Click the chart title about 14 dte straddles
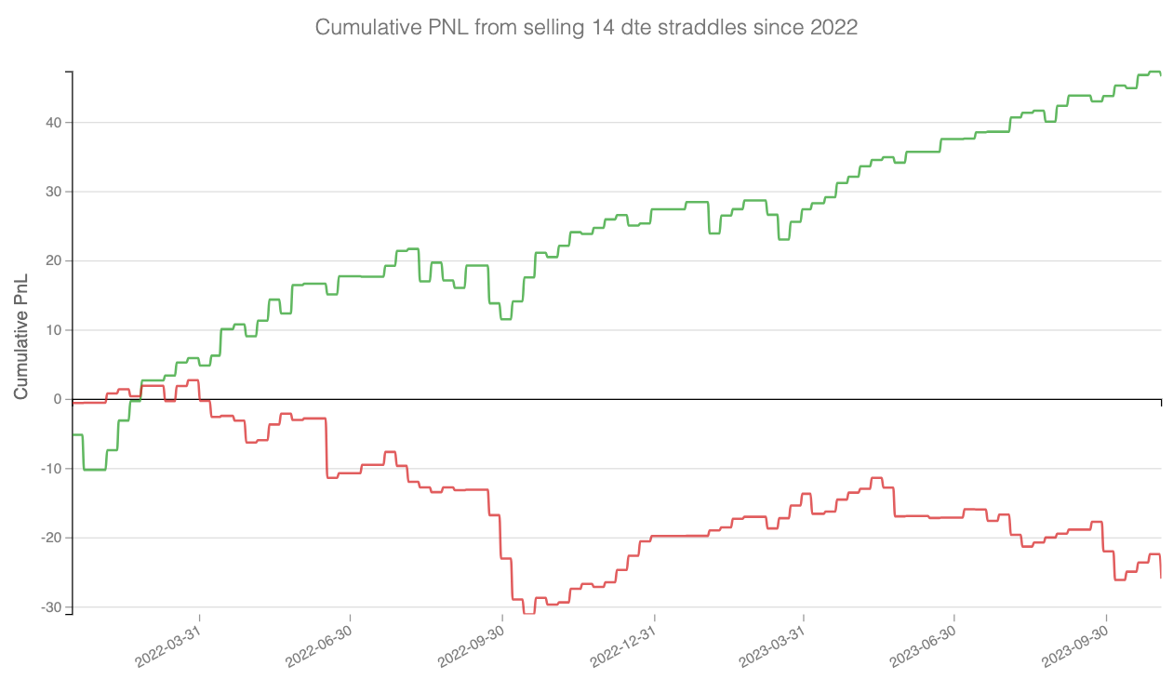This screenshot has height=679, width=1173. tap(586, 27)
